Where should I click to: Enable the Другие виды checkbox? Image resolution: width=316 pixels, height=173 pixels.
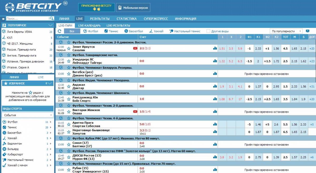[x=208, y=31]
